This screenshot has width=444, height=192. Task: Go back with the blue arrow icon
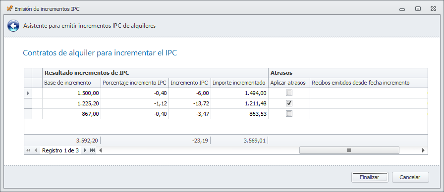click(13, 26)
